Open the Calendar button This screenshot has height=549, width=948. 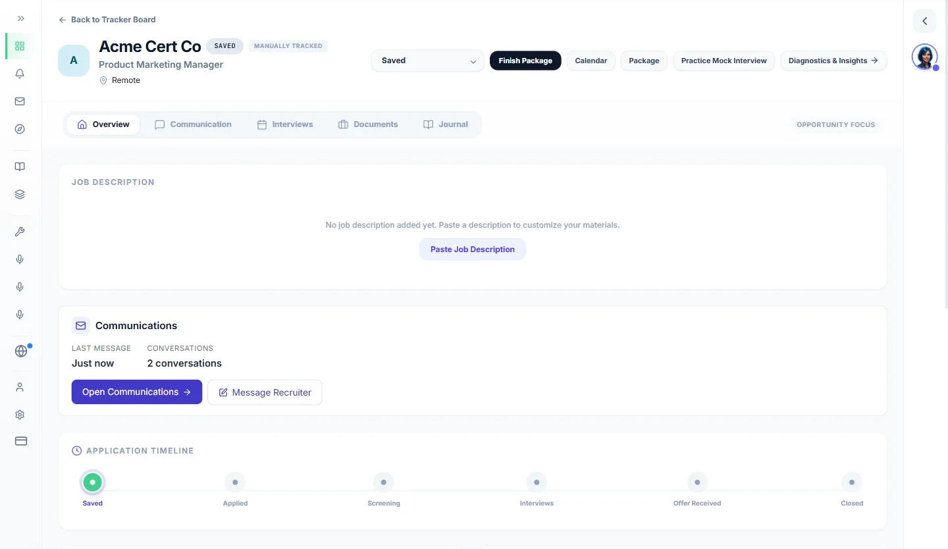[x=591, y=61]
